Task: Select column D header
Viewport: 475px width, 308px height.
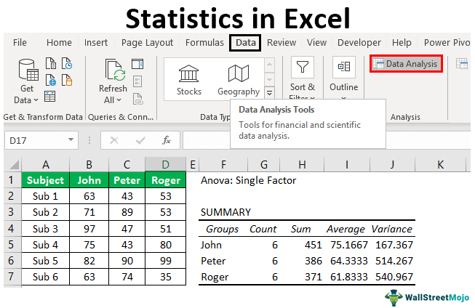Action: click(x=165, y=165)
